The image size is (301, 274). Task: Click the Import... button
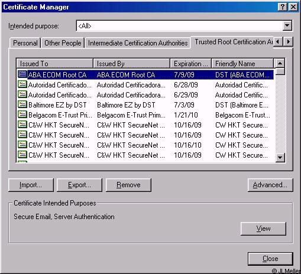pyautogui.click(x=31, y=185)
